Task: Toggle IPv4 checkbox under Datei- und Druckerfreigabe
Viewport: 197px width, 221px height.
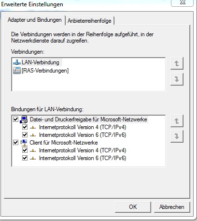Action: (25, 127)
